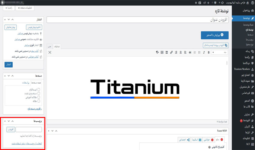Toggle bold formatting in editor toolbar
Image resolution: width=255 pixels, height=150 pixels.
(x=209, y=52)
